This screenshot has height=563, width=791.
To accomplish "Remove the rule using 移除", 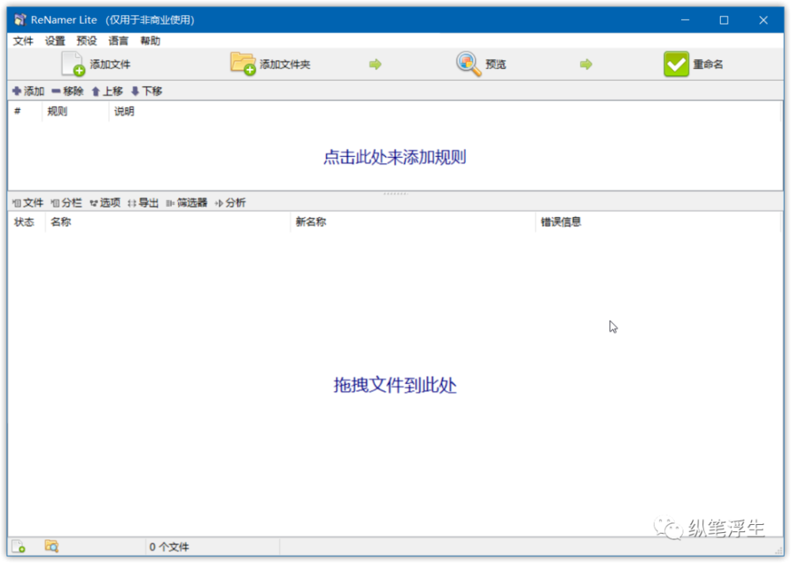I will pyautogui.click(x=67, y=91).
